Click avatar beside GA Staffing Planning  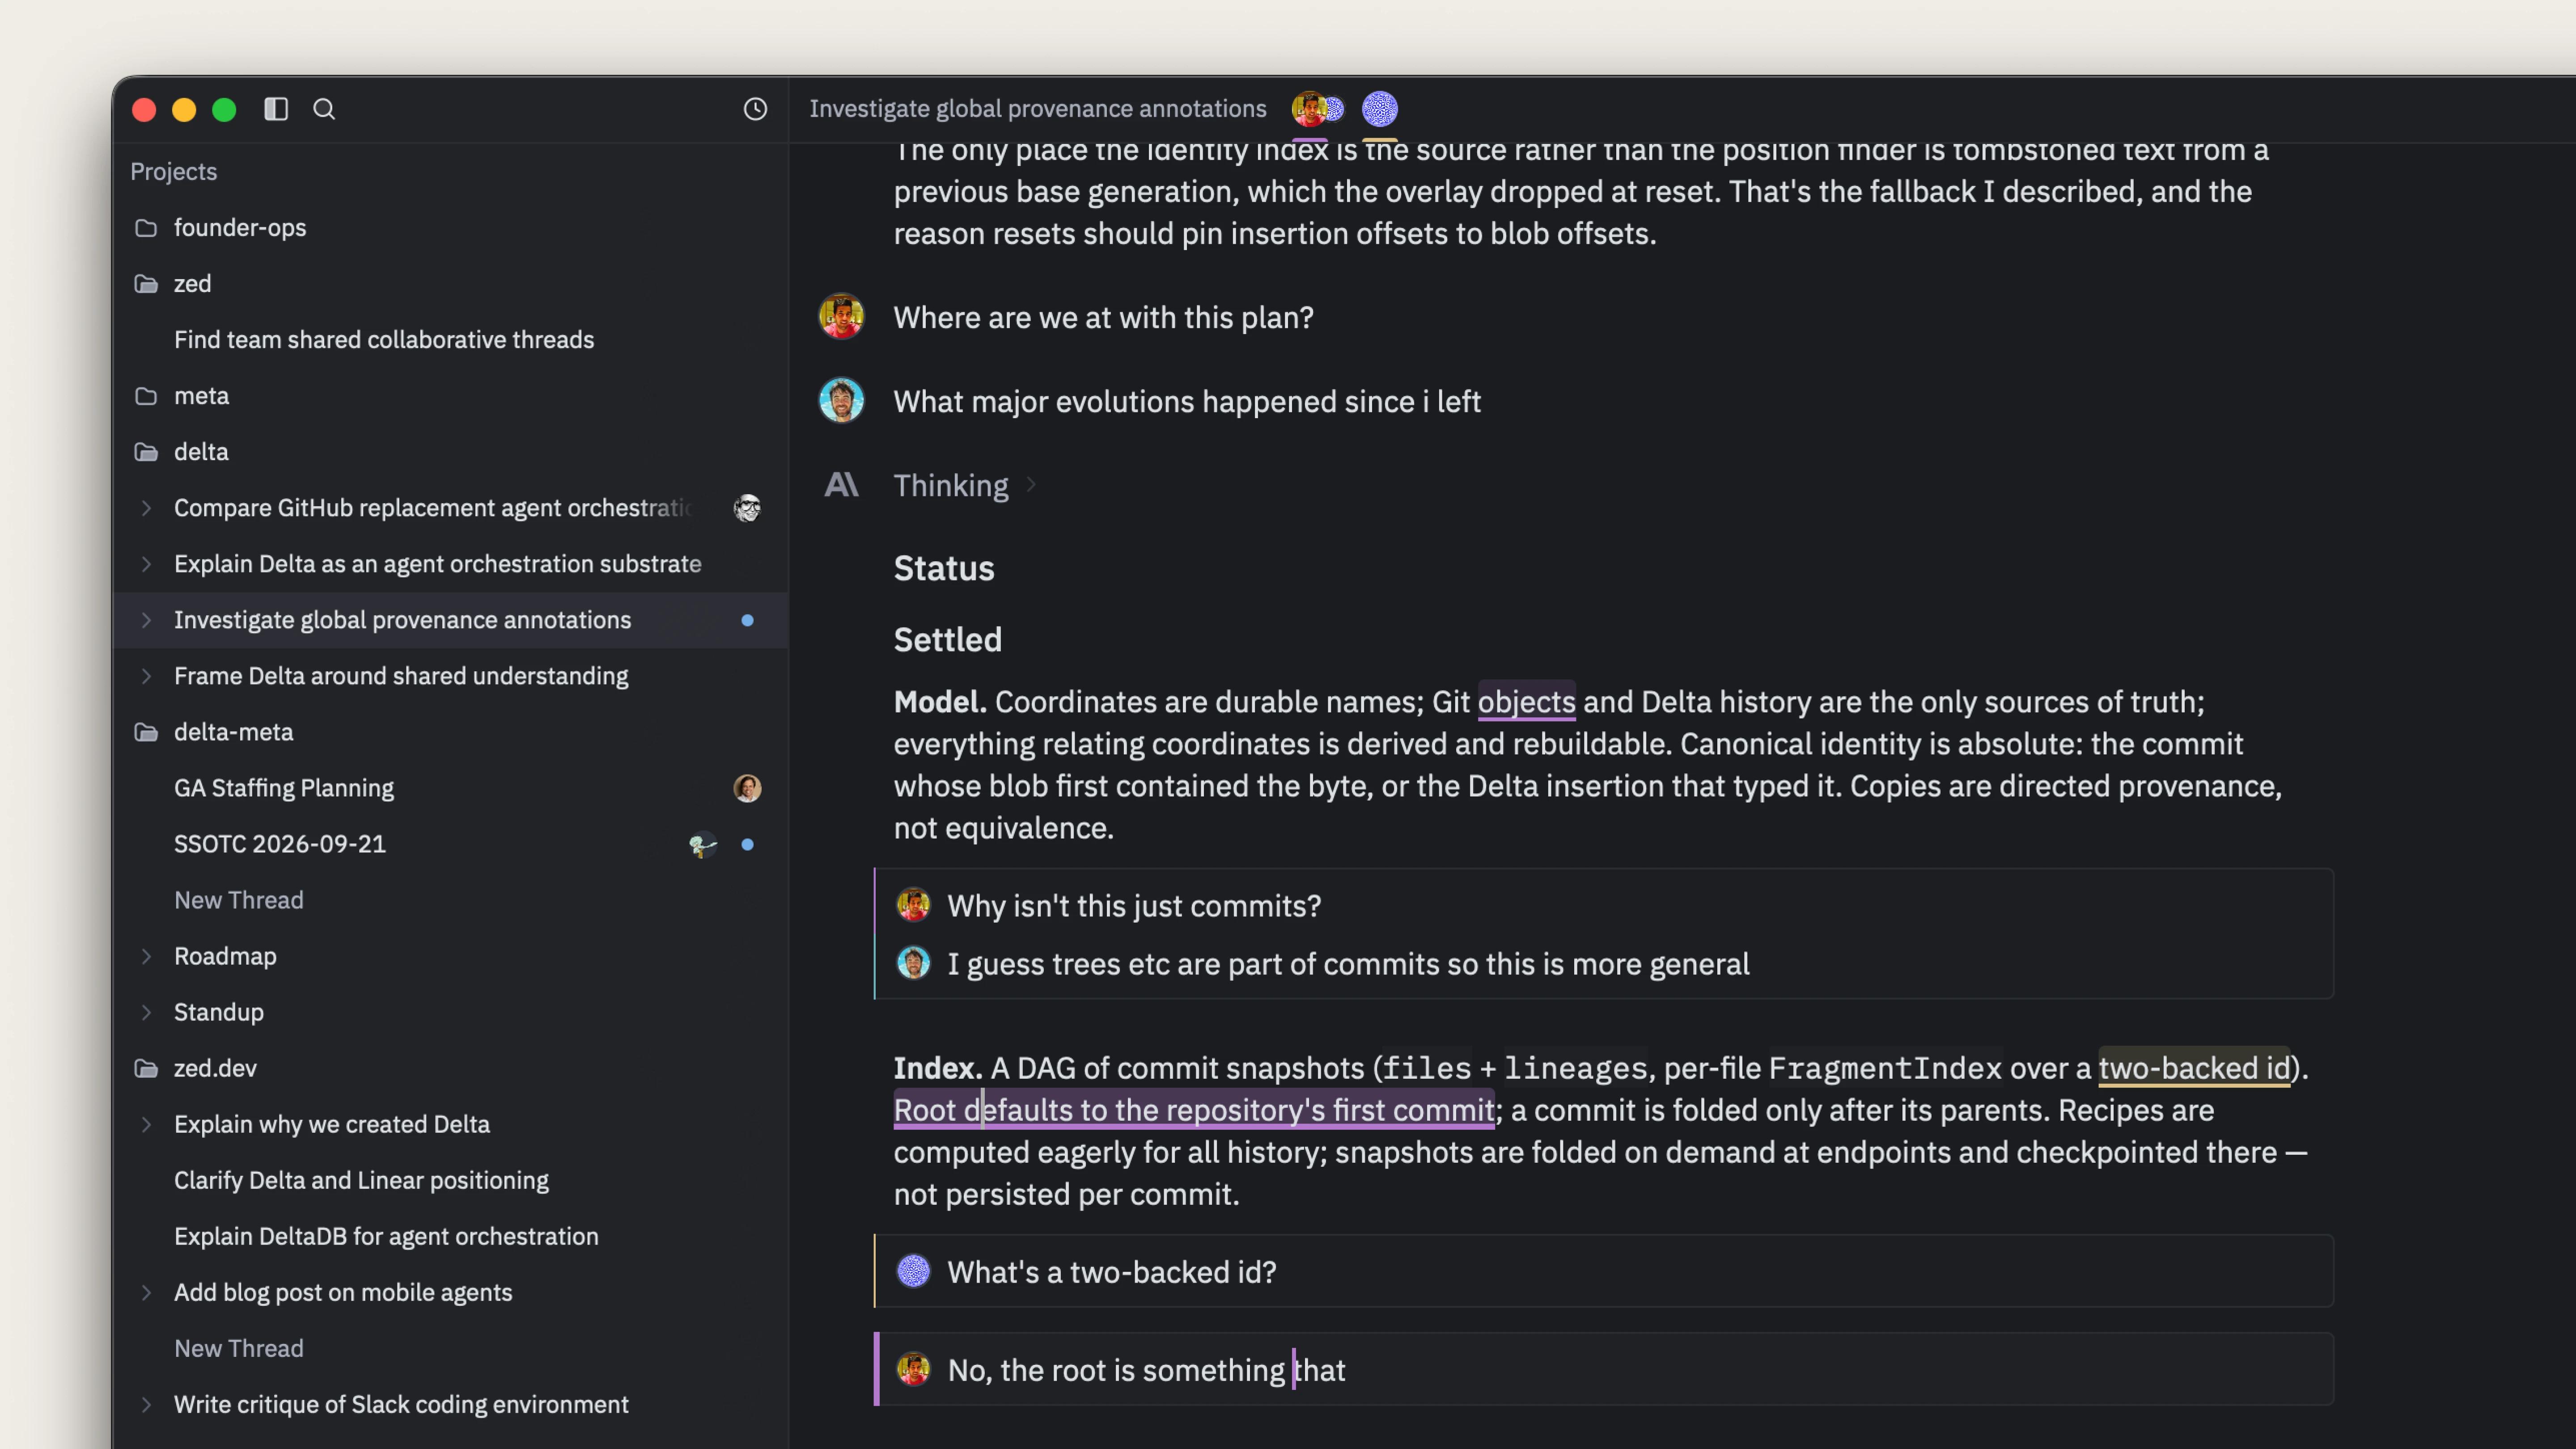coord(747,788)
